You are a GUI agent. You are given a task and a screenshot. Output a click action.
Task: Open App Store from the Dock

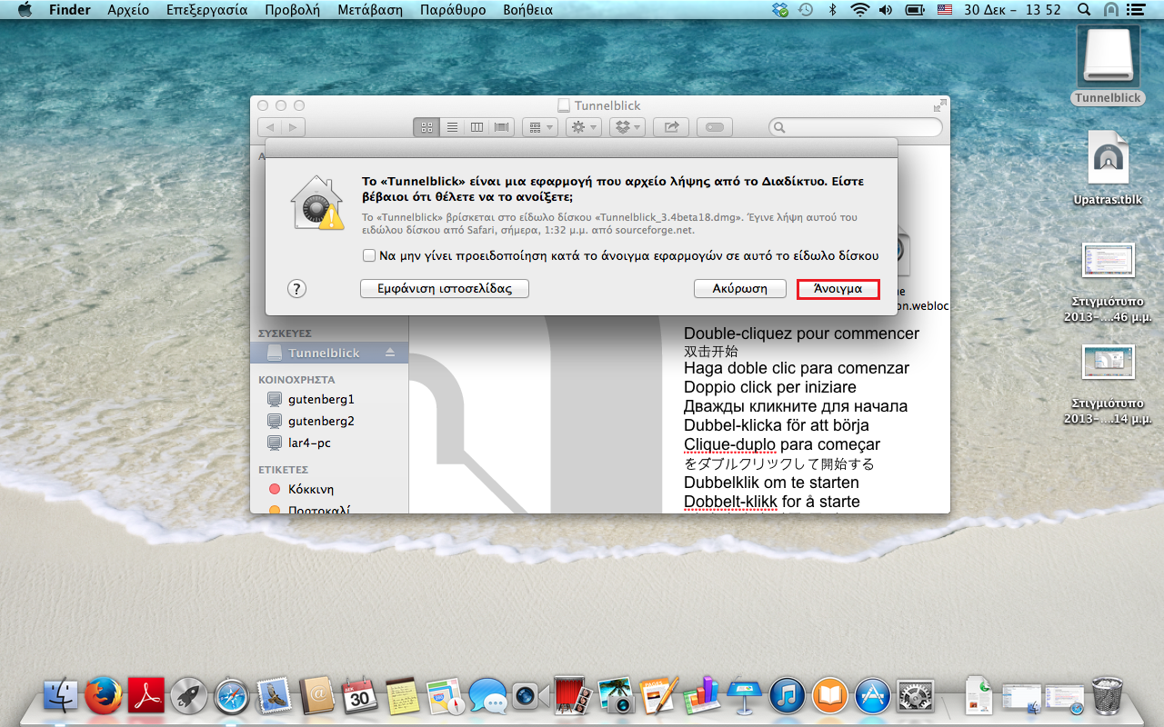pyautogui.click(x=872, y=696)
